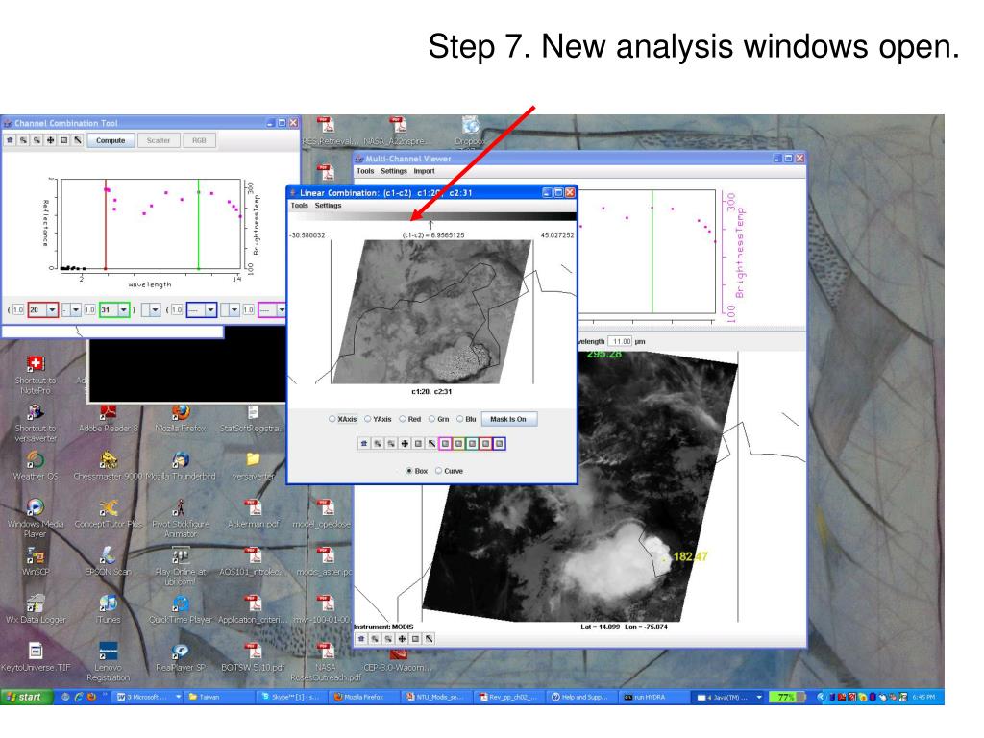Open Settings menu in Multi-Channel Viewer
This screenshot has width=984, height=738.
[394, 171]
